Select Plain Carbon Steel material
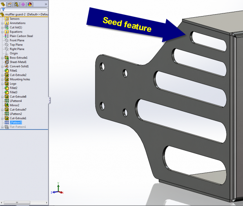Viewport: 243px width, 206px height. pyautogui.click(x=22, y=36)
